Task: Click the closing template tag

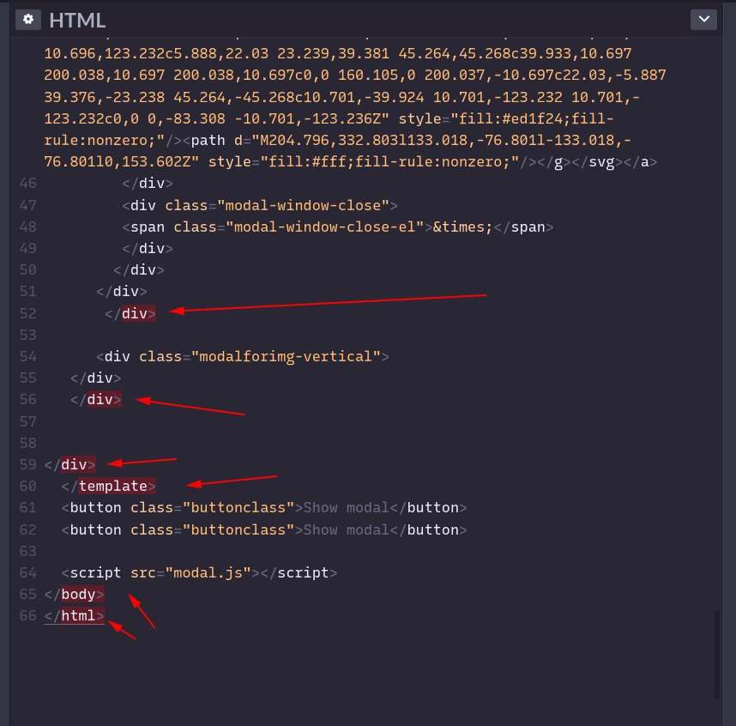Action: 108,486
